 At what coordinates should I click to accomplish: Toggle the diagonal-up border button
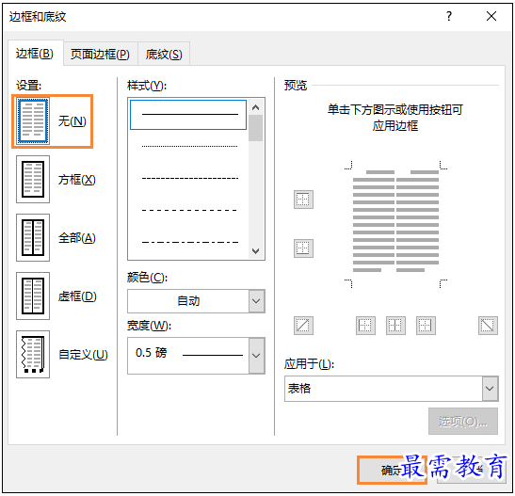pos(303,326)
